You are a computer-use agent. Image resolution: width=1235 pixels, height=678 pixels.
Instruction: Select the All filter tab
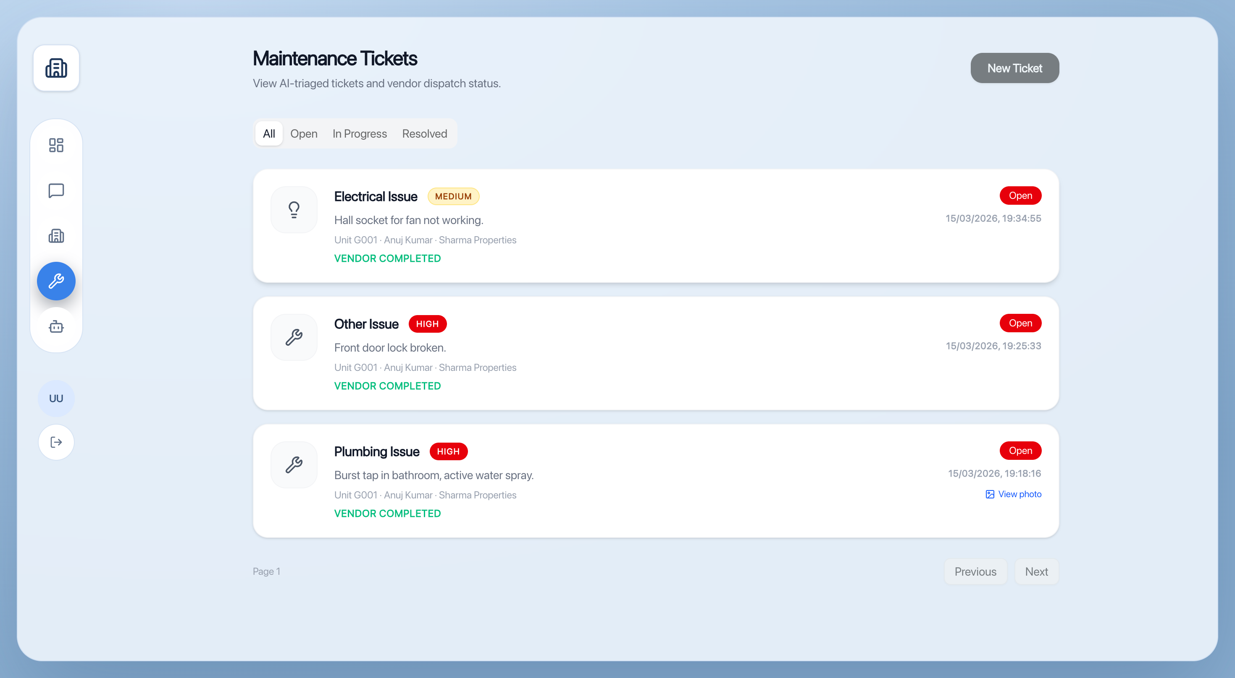269,133
